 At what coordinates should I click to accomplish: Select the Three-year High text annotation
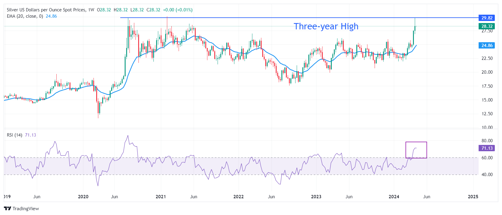[x=326, y=26]
